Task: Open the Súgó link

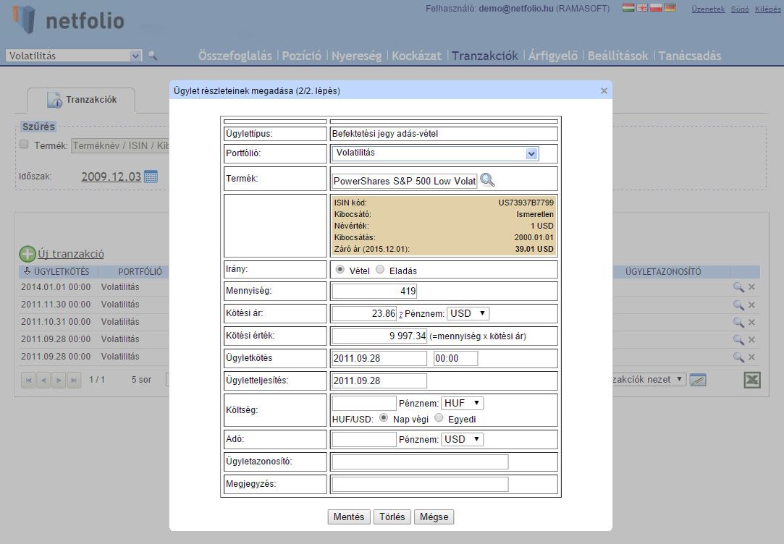Action: coord(740,9)
